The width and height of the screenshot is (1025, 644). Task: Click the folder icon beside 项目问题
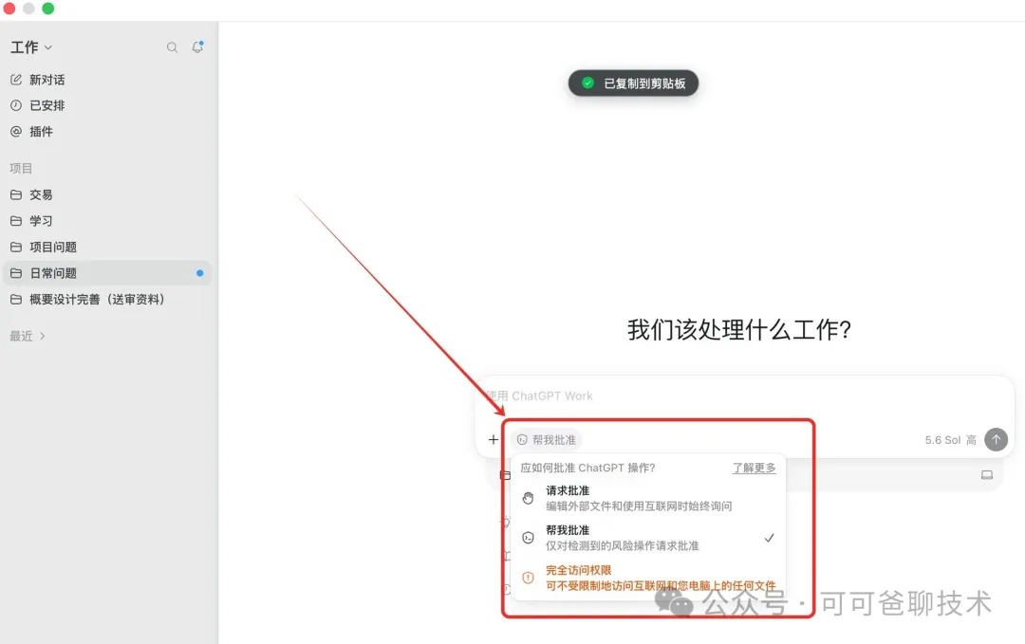16,247
